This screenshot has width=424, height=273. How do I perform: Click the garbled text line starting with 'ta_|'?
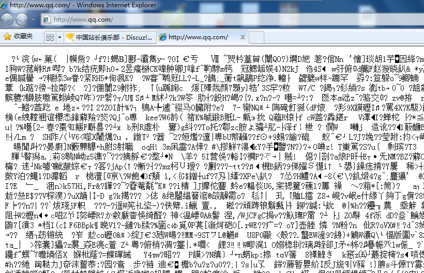tap(215, 245)
